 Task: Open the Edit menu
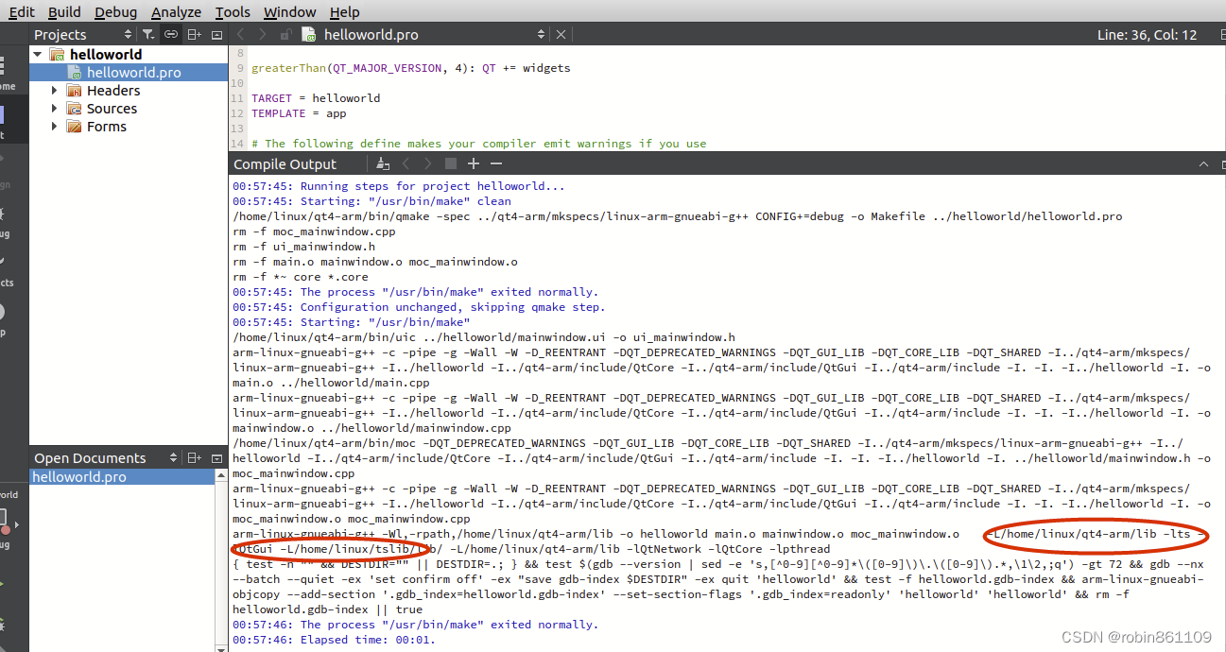[21, 11]
